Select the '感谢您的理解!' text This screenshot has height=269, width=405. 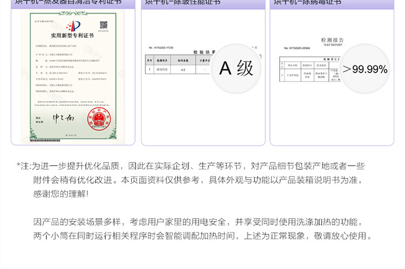pyautogui.click(x=61, y=194)
